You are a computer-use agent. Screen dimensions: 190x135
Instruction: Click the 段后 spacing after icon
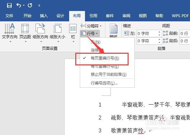(x=165, y=41)
